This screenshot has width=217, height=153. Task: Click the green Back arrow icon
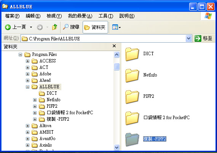tap(8, 27)
